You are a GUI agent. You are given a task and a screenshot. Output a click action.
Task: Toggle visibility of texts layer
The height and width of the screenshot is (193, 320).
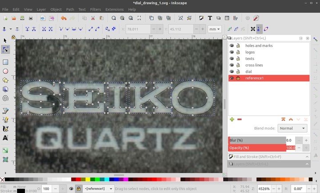(232, 59)
